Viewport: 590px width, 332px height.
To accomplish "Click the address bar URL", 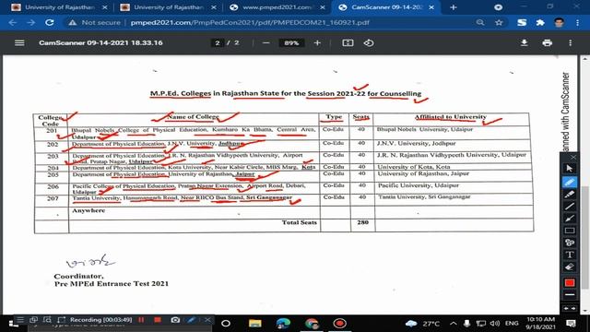I will coord(250,22).
